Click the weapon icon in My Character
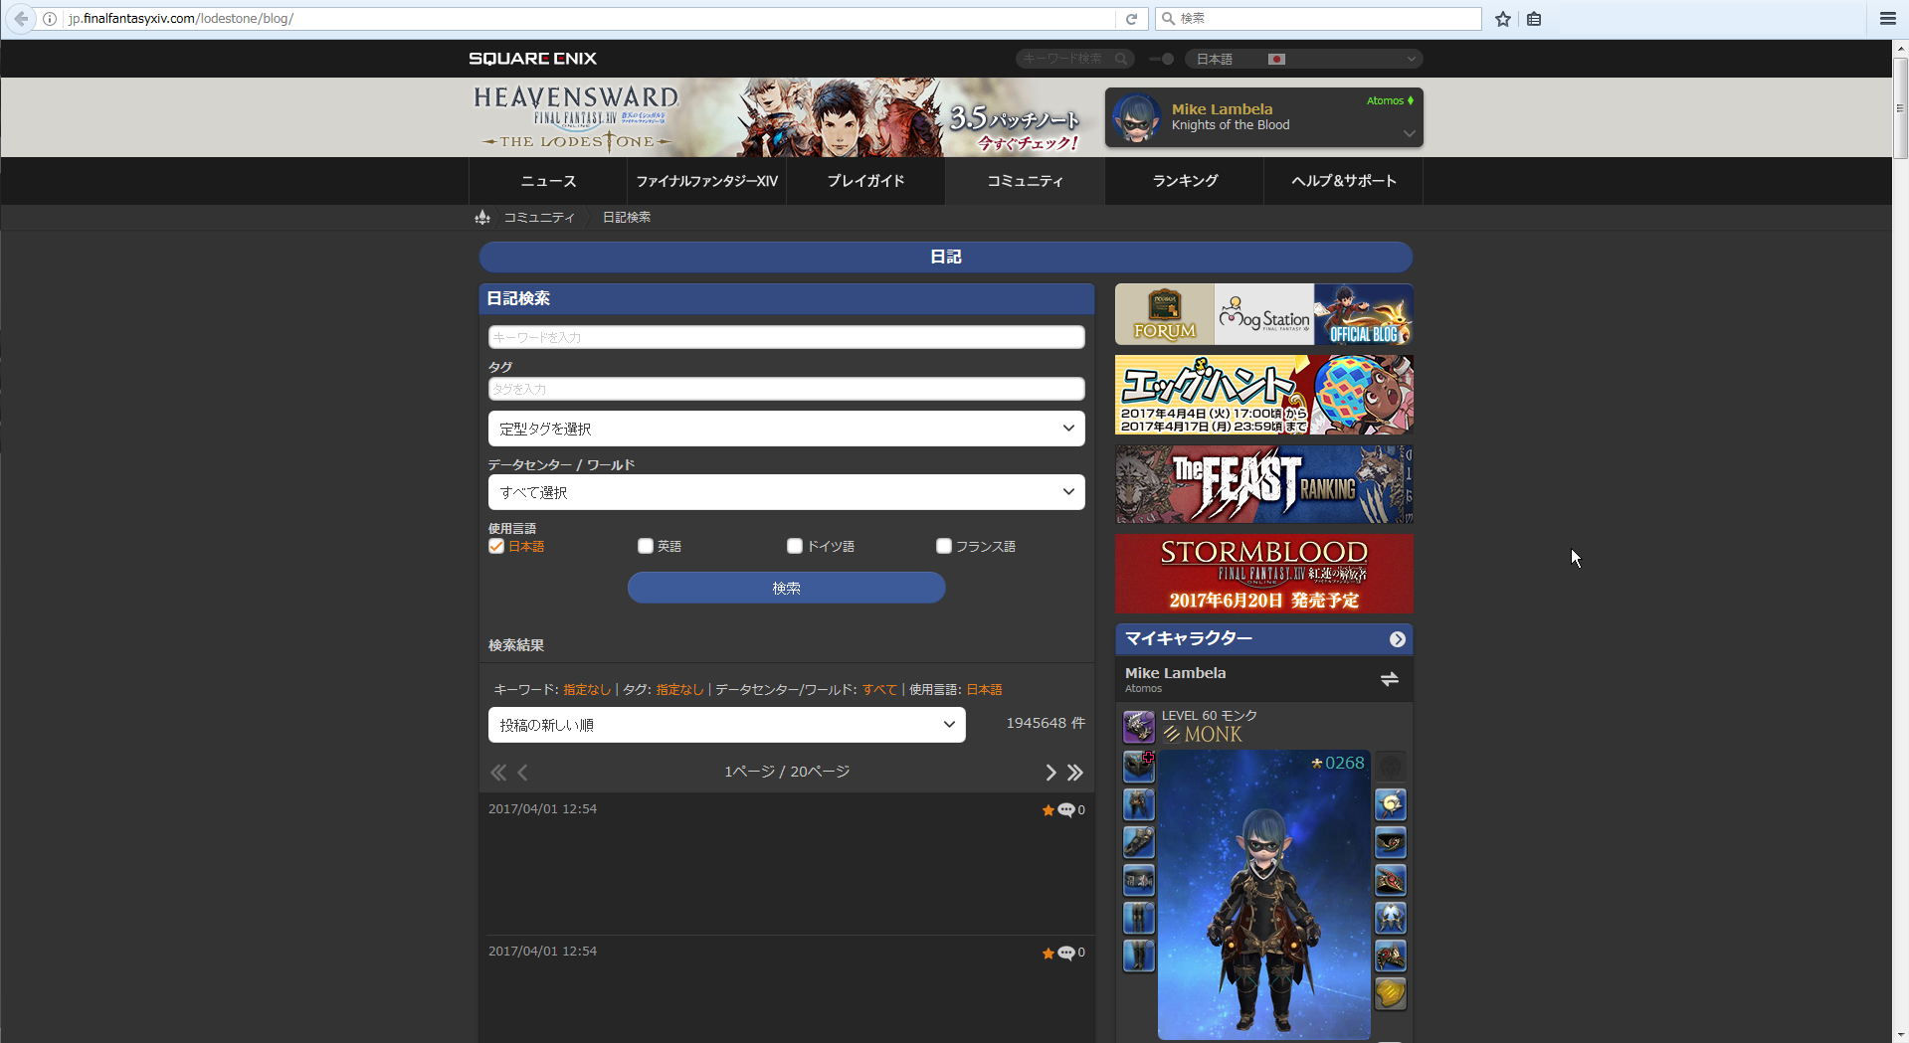The width and height of the screenshot is (1909, 1043). click(x=1139, y=727)
